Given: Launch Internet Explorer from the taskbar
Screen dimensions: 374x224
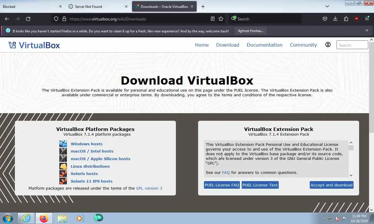Looking at the screenshot, I should point(26,218).
